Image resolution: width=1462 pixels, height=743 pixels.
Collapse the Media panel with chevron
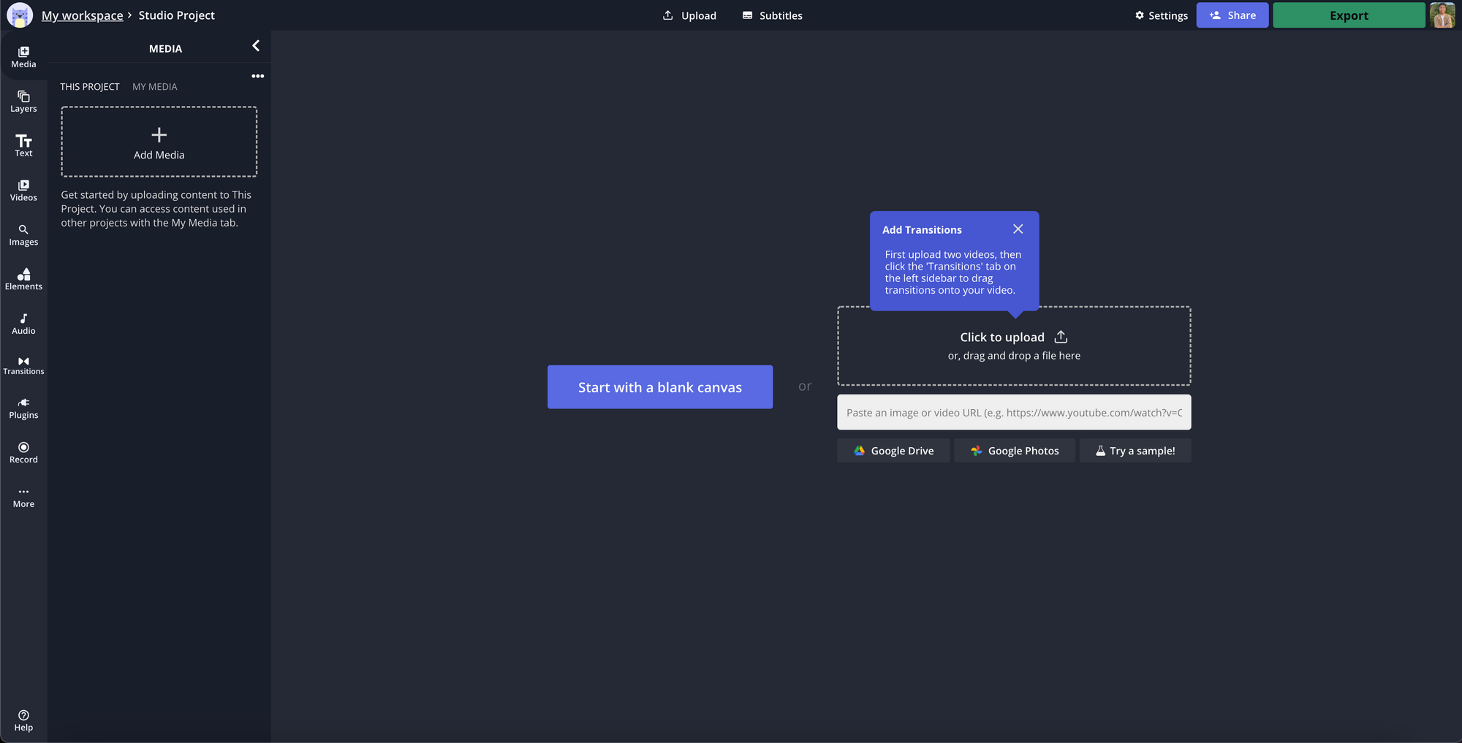point(256,46)
